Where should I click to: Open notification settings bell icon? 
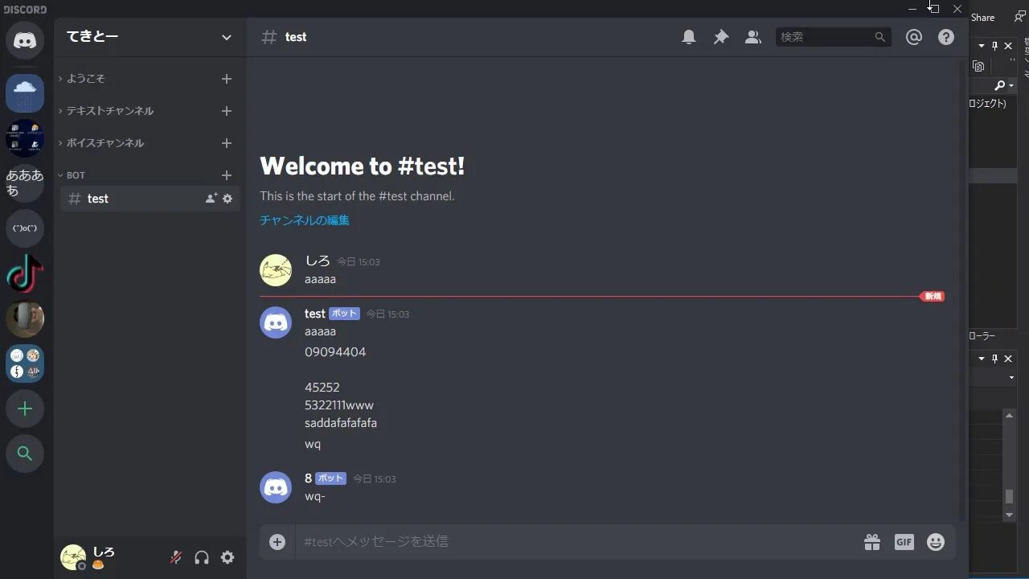689,37
